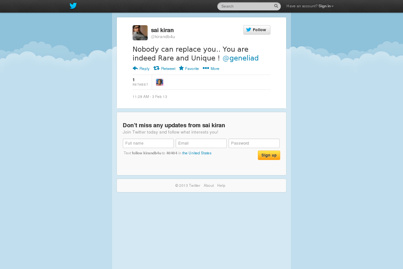Reply to the tweet
The width and height of the screenshot is (403, 269).
pyautogui.click(x=141, y=68)
